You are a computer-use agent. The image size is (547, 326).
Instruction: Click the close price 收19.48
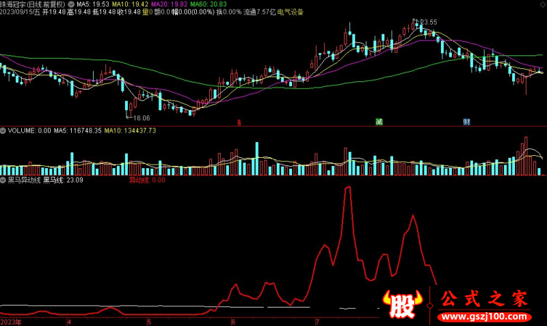point(129,12)
